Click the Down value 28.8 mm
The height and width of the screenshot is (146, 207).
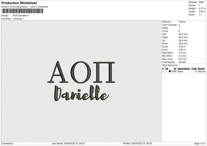(x=183, y=43)
